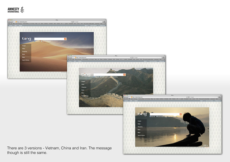Screen dimensions: 230x162
Task: Open News in the desert window sidebar
Action: click(x=23, y=54)
